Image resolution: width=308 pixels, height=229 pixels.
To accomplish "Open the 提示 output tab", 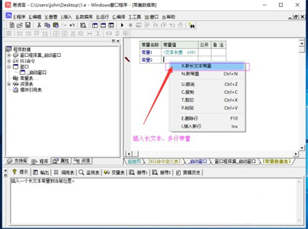I will click(20, 172).
